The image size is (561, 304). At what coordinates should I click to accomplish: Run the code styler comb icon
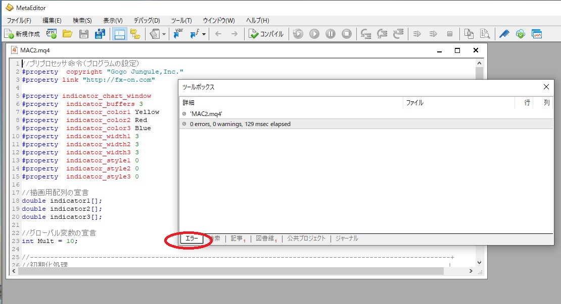coord(504,34)
